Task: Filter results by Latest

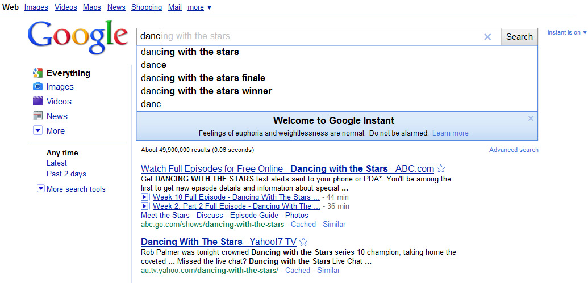Action: tap(57, 163)
